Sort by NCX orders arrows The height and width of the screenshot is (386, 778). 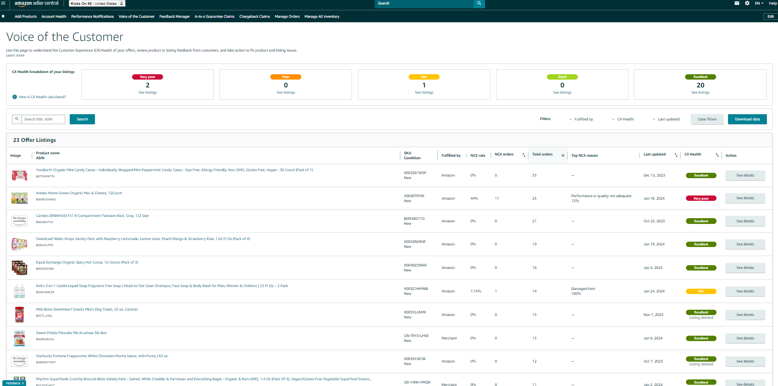[x=524, y=155]
